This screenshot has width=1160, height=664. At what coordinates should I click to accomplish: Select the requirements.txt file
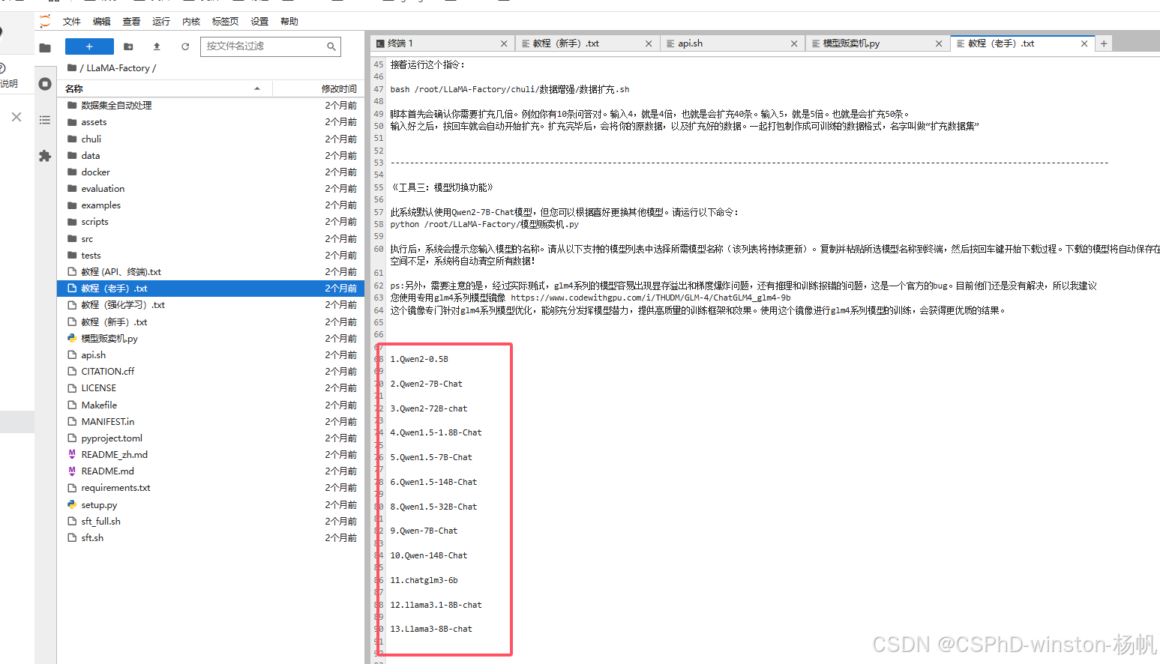211,488
